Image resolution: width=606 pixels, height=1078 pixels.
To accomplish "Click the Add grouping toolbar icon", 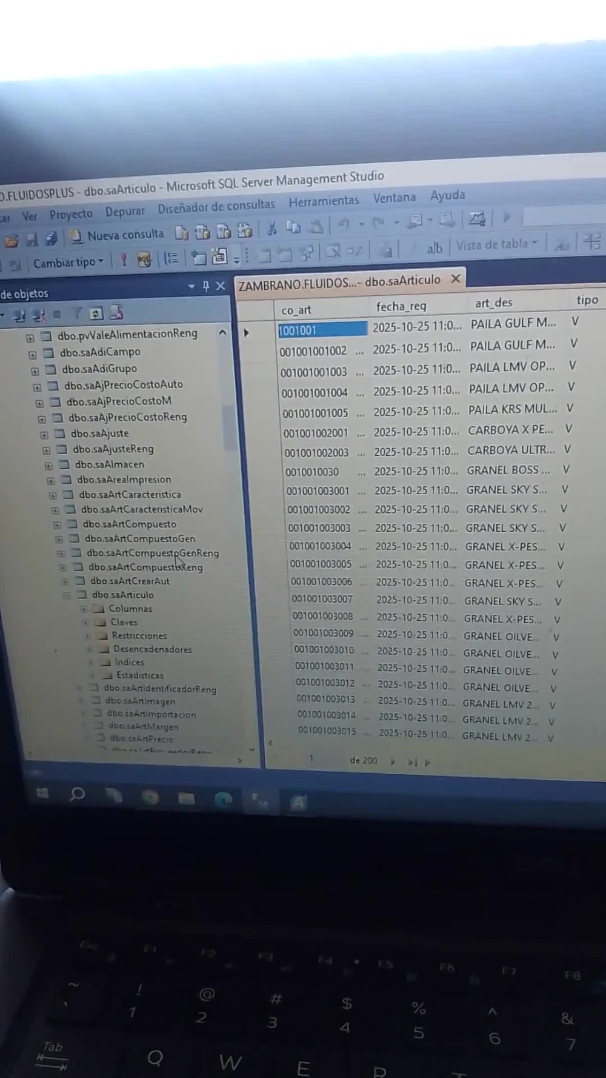I will tap(171, 258).
